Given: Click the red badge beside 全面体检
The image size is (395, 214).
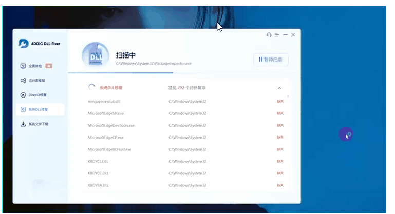Looking at the screenshot, I should [x=49, y=66].
